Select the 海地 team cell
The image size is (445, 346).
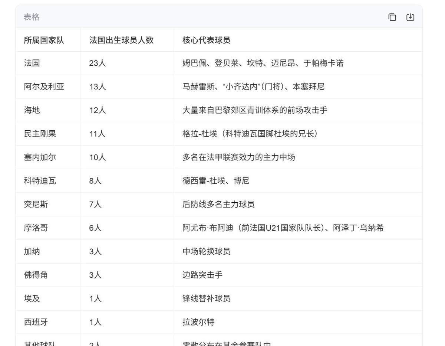48,110
